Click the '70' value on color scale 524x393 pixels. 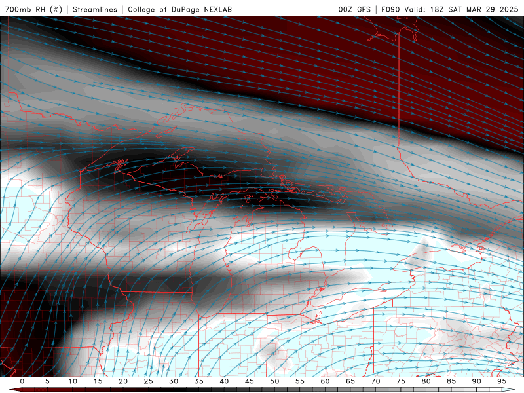pos(375,381)
